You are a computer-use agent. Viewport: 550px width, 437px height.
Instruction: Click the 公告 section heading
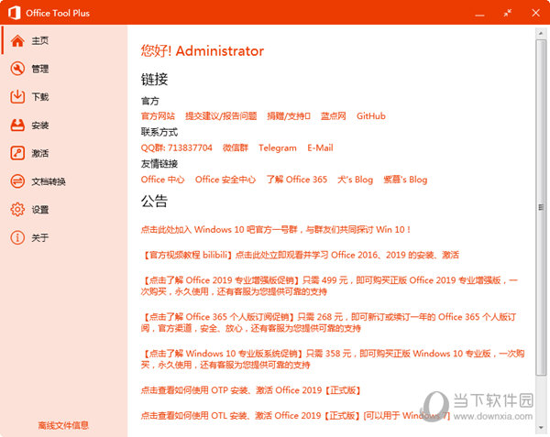pyautogui.click(x=154, y=202)
